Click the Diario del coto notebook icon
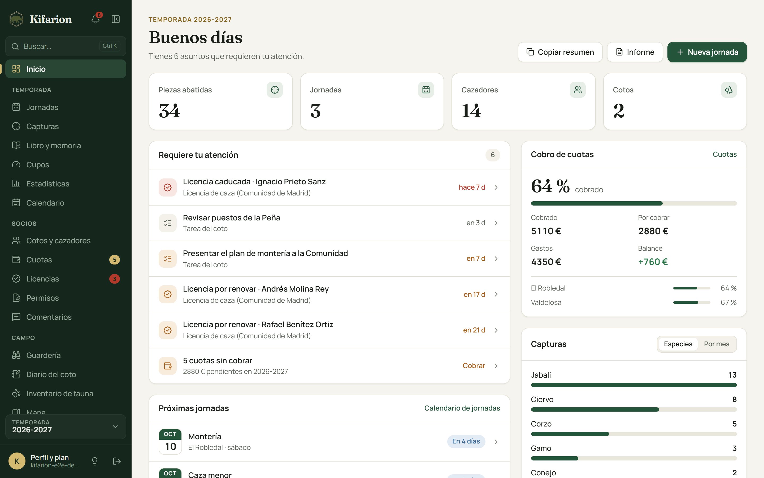The width and height of the screenshot is (764, 478). pos(16,374)
